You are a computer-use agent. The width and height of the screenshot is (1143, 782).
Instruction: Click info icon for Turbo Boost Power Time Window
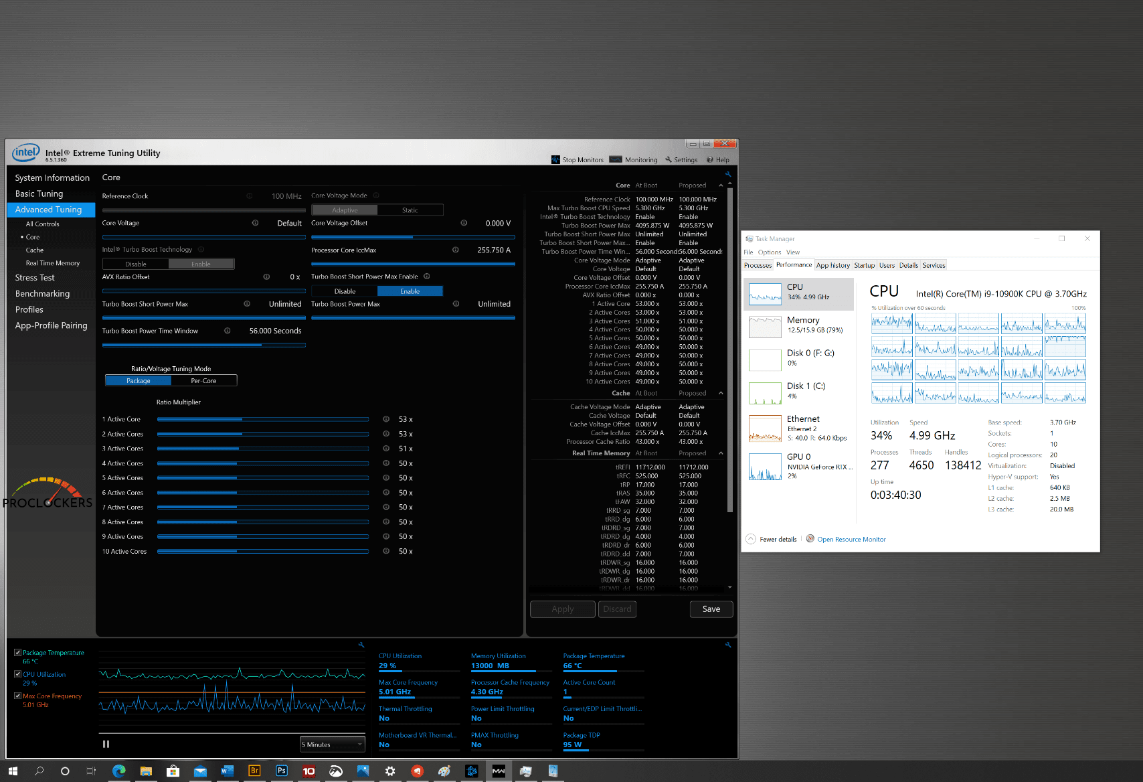click(228, 331)
